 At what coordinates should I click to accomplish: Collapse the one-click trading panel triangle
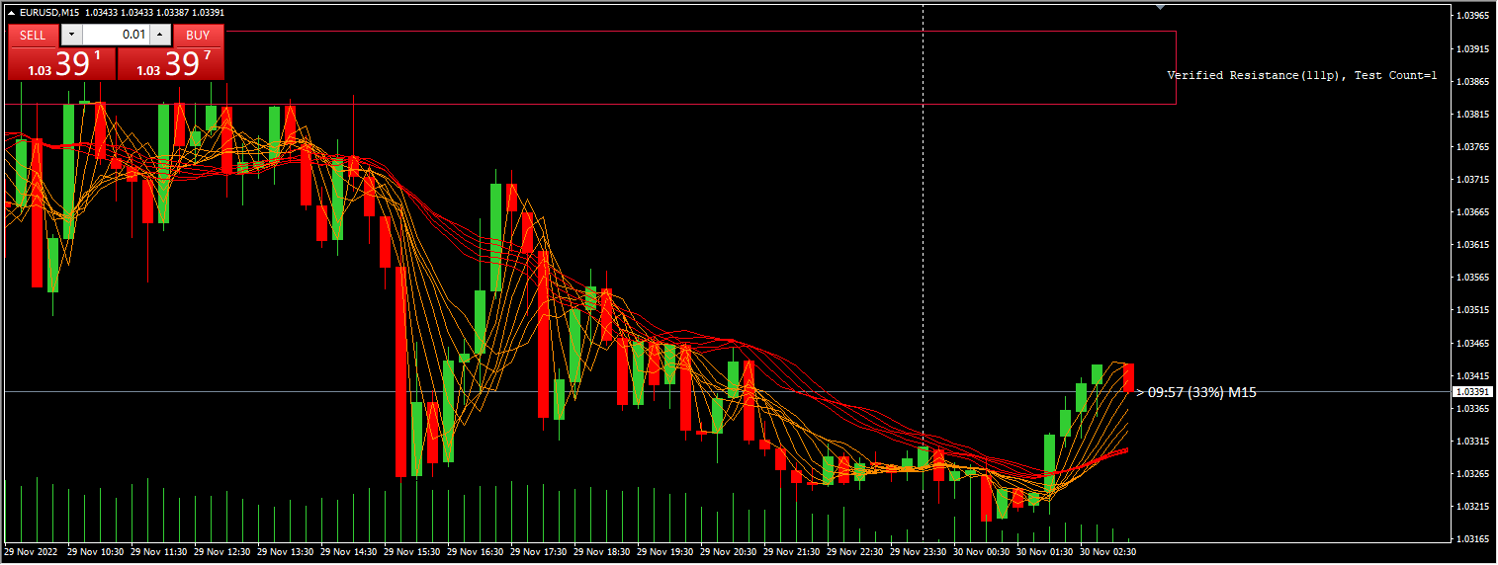[x=11, y=12]
